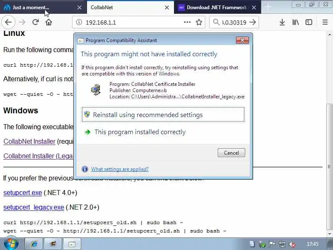Bookmark this page with the star
Screen dimensions: 333x250
point(199,22)
